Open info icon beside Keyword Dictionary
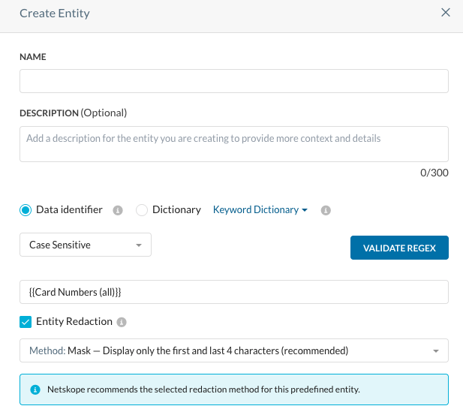 point(326,210)
